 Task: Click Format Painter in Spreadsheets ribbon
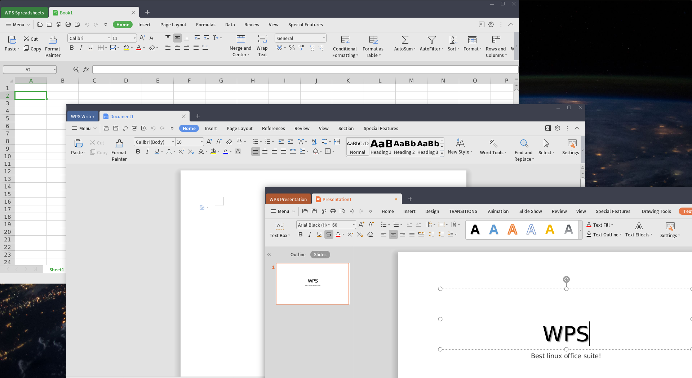[x=53, y=46]
